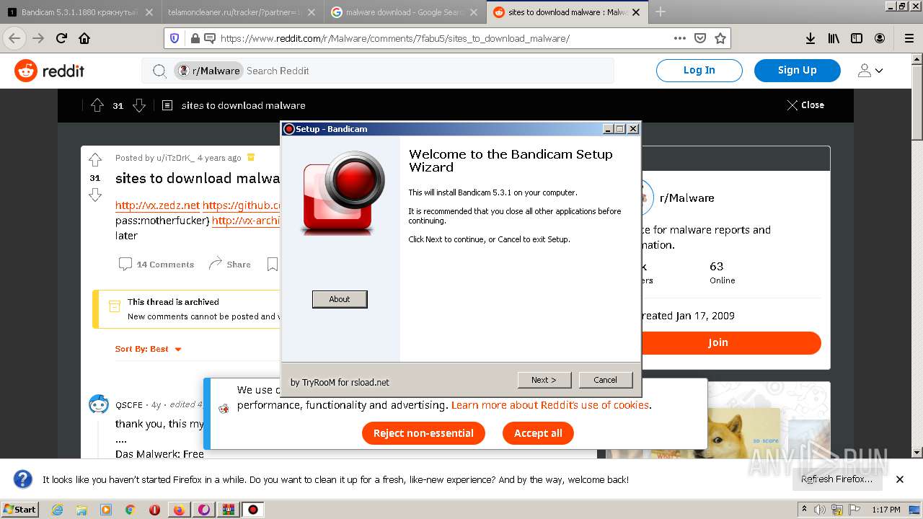The image size is (923, 519).
Task: Reject non-essential cookies
Action: tap(423, 433)
